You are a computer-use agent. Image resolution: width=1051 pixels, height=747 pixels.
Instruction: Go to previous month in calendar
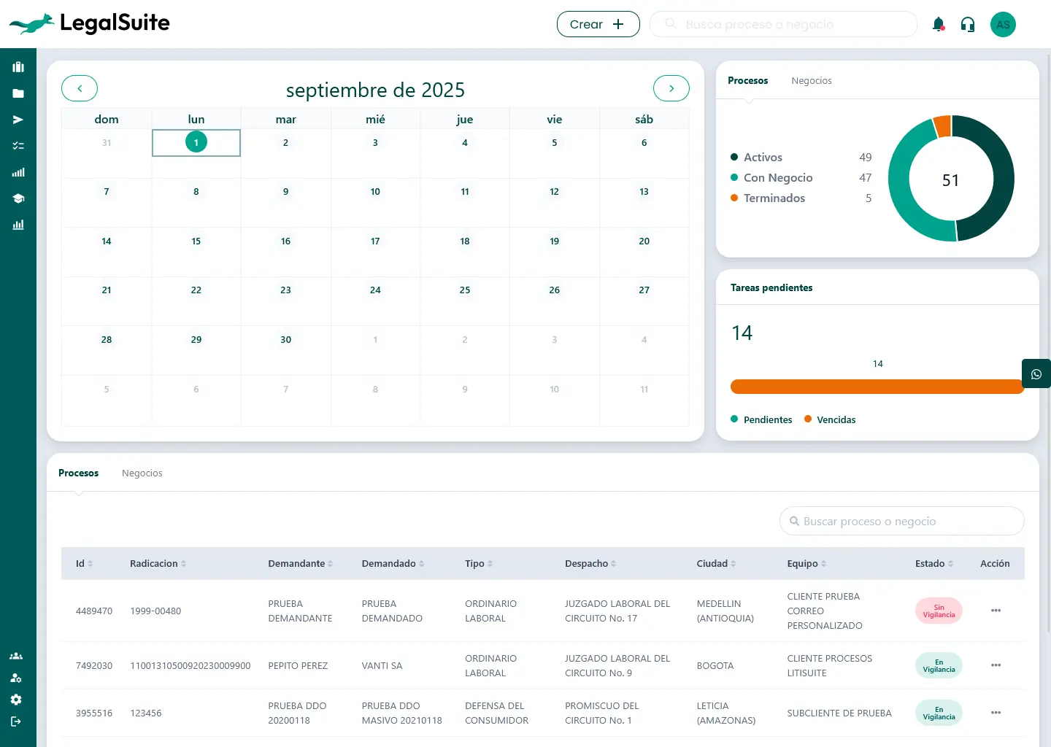(80, 88)
